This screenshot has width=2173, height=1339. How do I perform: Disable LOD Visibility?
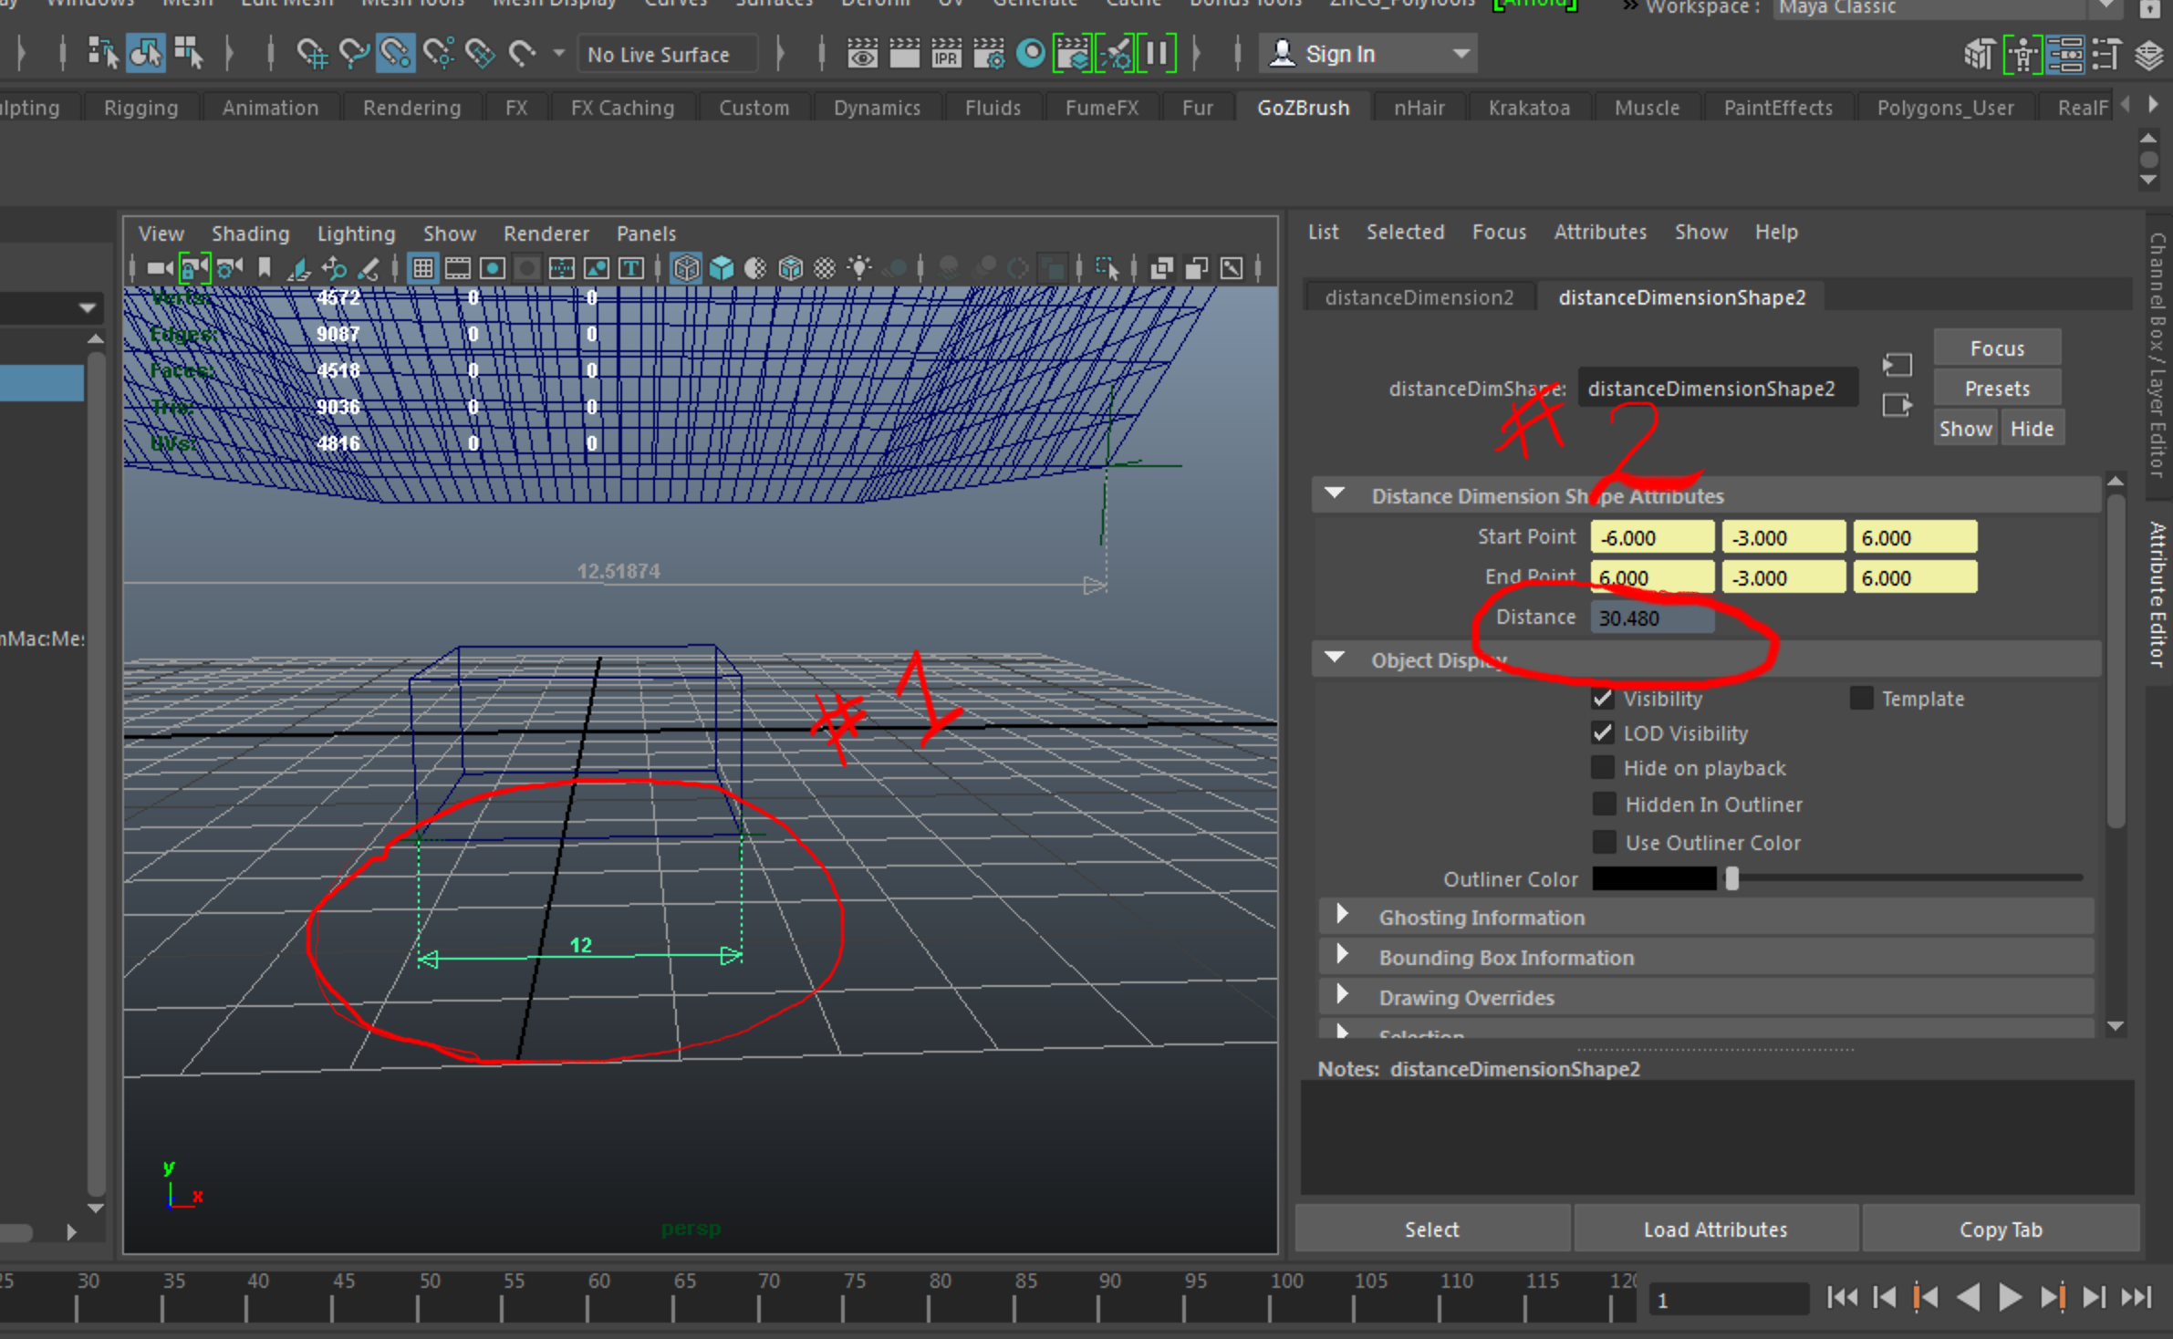(x=1604, y=732)
